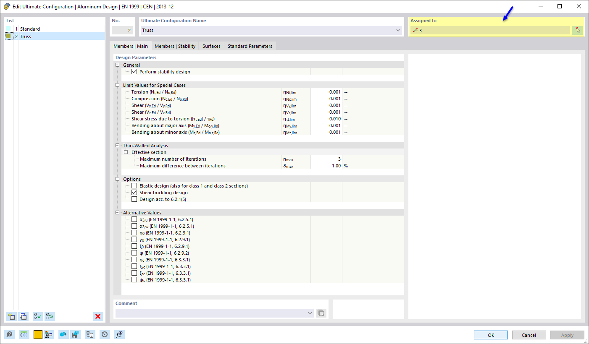589x344 pixels.
Task: Open units and decimal places settings
Action: [x=24, y=334]
